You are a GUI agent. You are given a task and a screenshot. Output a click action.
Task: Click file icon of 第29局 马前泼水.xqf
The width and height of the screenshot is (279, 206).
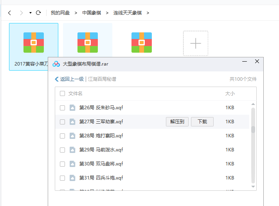72,150
